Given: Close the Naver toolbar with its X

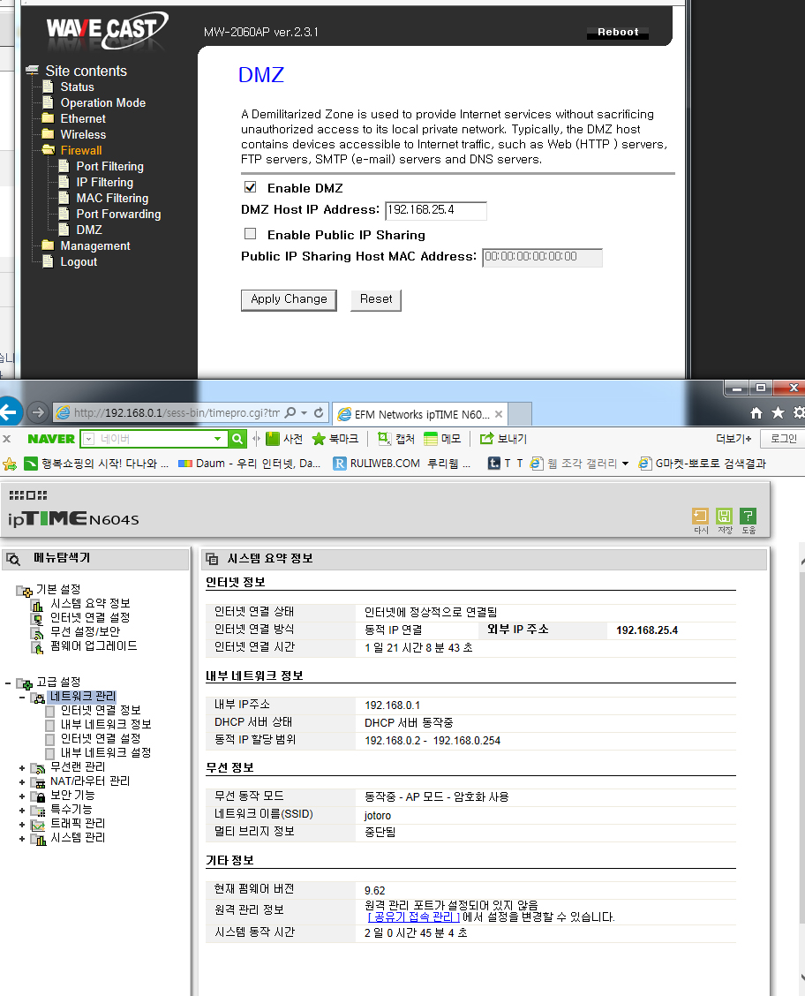Looking at the screenshot, I should pyautogui.click(x=7, y=439).
